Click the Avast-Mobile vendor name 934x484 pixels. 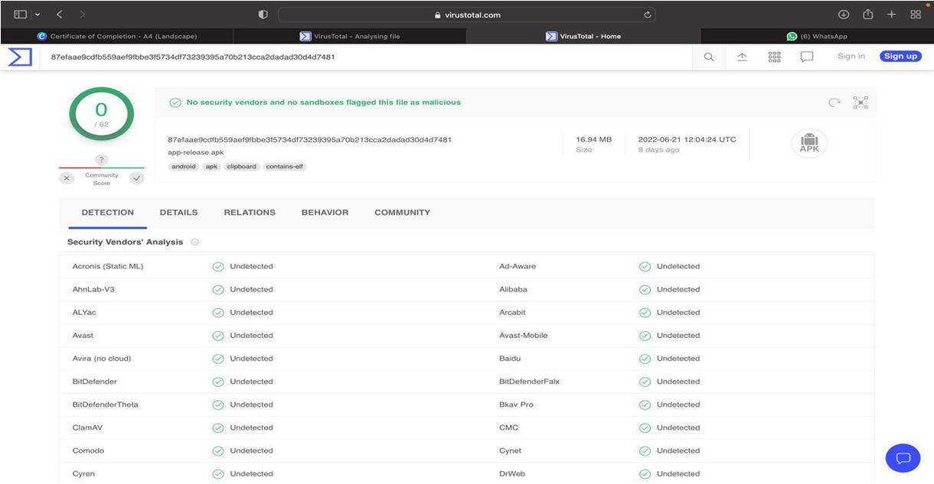[524, 336]
